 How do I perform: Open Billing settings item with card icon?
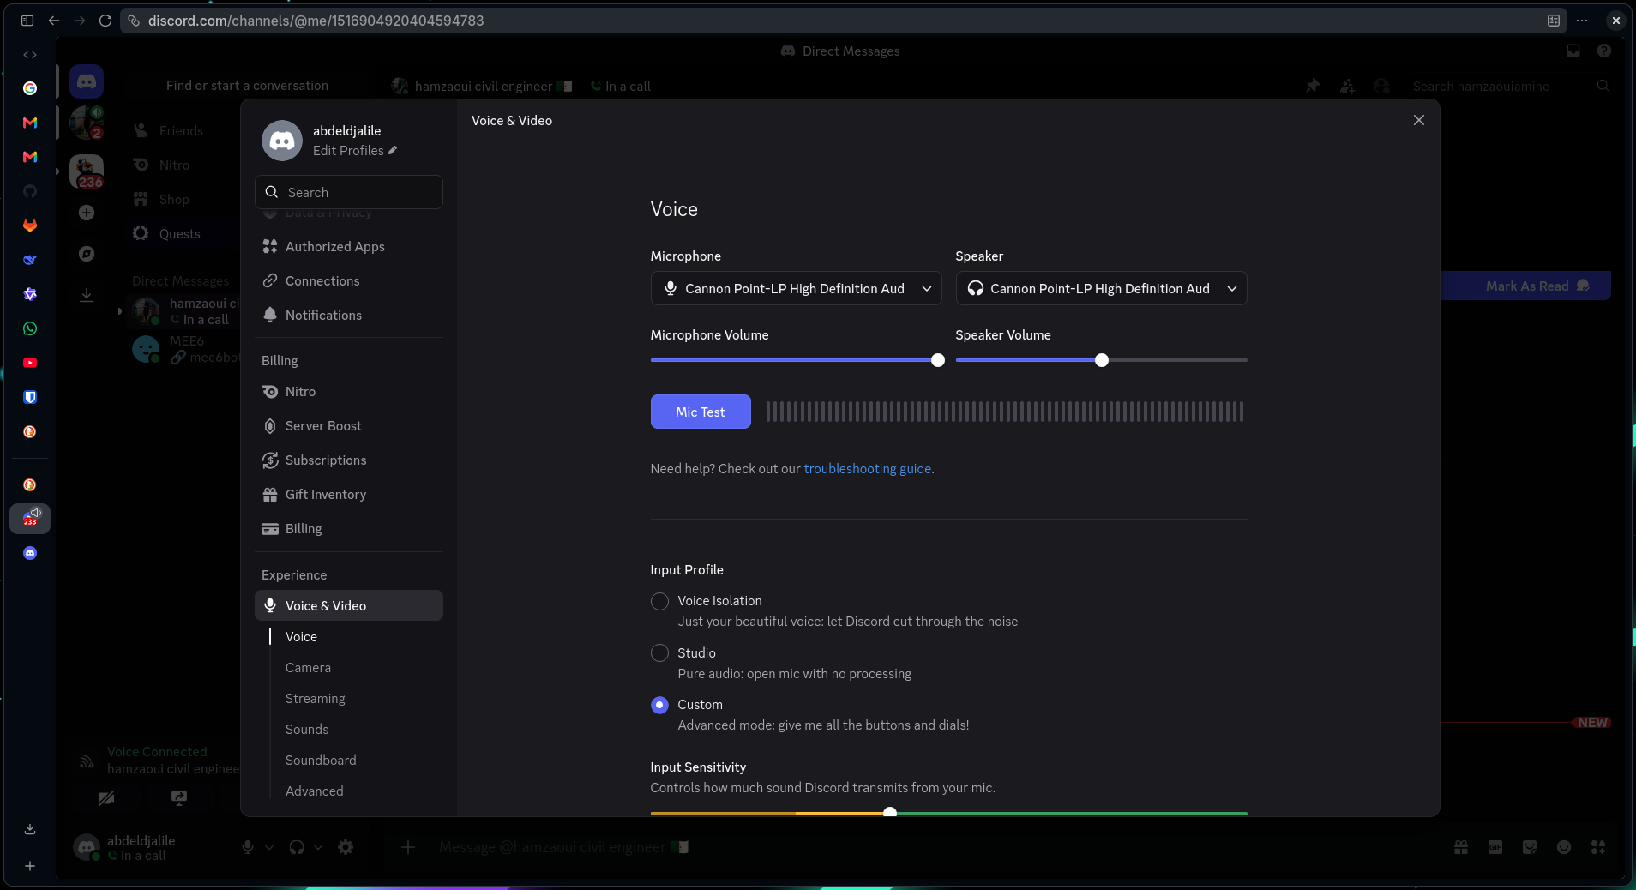pyautogui.click(x=349, y=528)
